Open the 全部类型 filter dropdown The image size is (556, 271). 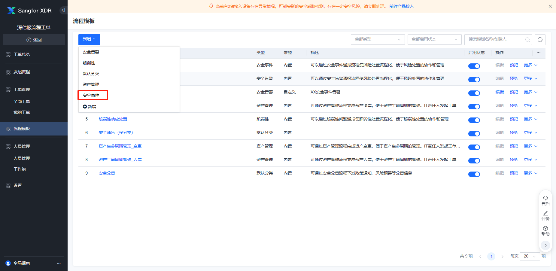[x=378, y=39]
